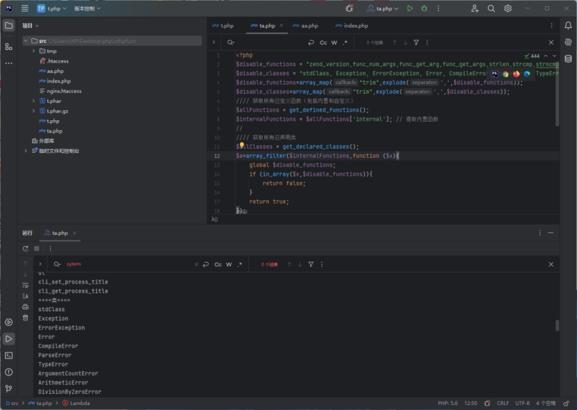Open IDE settings gear icon
This screenshot has height=410, width=577.
pyautogui.click(x=508, y=8)
